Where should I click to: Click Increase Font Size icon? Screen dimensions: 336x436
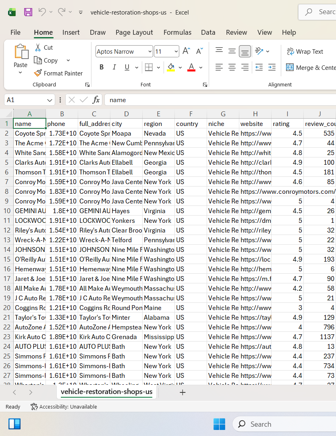(186, 51)
